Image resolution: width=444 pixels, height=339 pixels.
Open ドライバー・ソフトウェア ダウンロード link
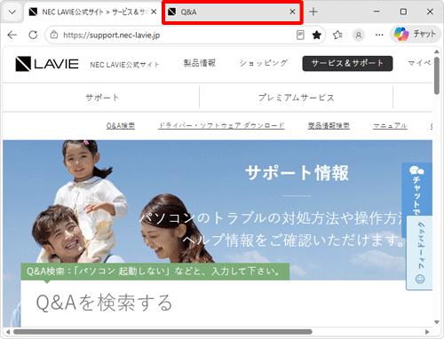click(221, 126)
